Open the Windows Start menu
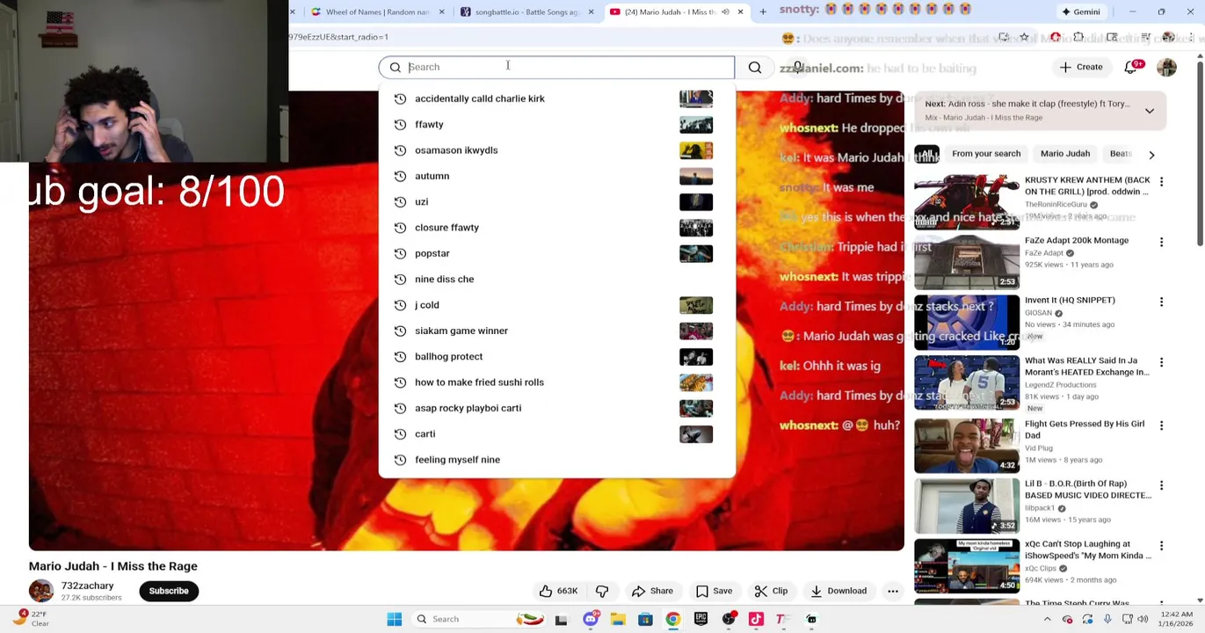 pyautogui.click(x=395, y=619)
